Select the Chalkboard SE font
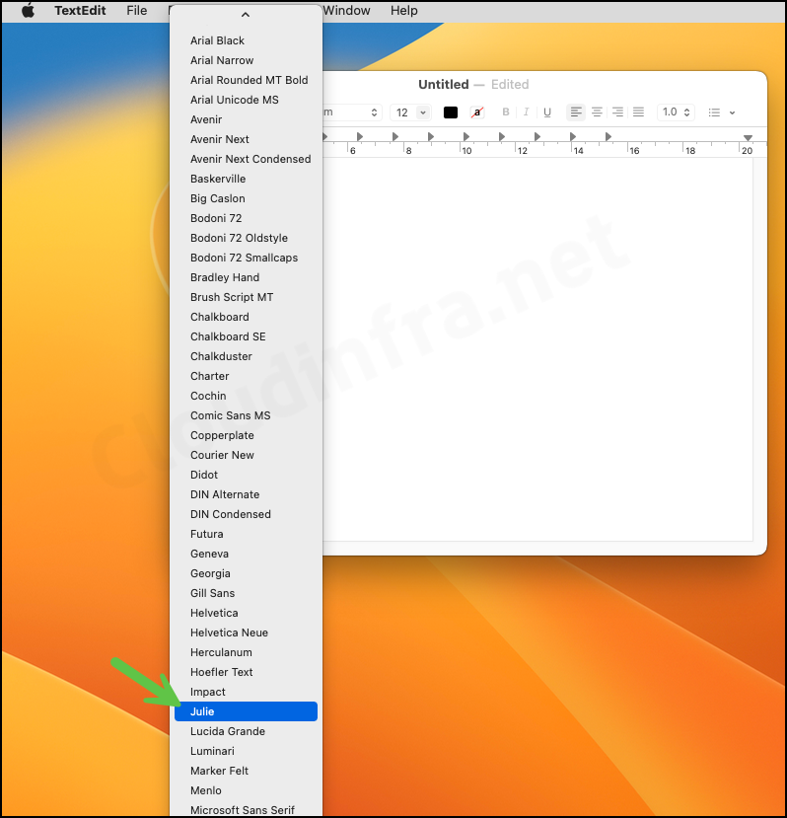The image size is (787, 818). 246,337
